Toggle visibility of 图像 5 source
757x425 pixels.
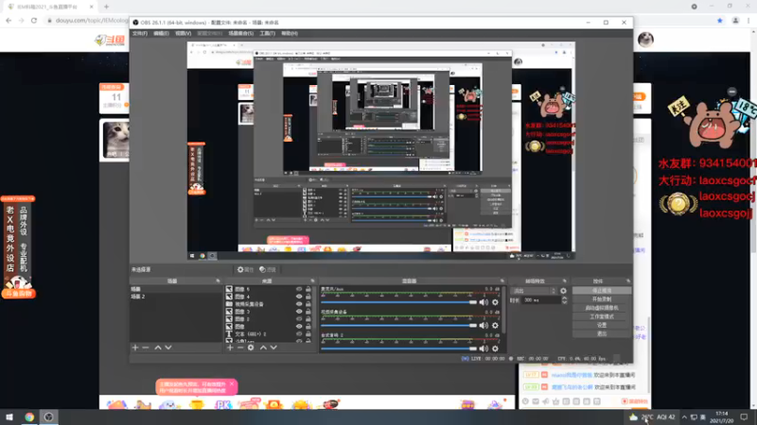tap(299, 289)
